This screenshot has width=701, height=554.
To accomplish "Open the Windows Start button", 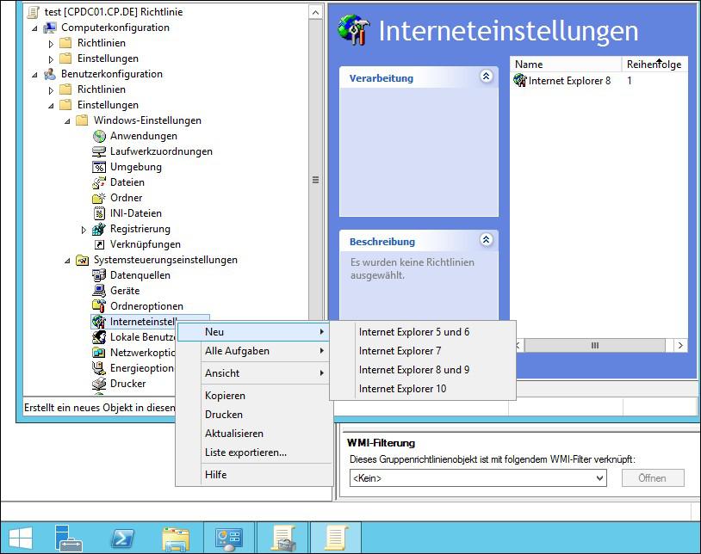I will pyautogui.click(x=21, y=538).
